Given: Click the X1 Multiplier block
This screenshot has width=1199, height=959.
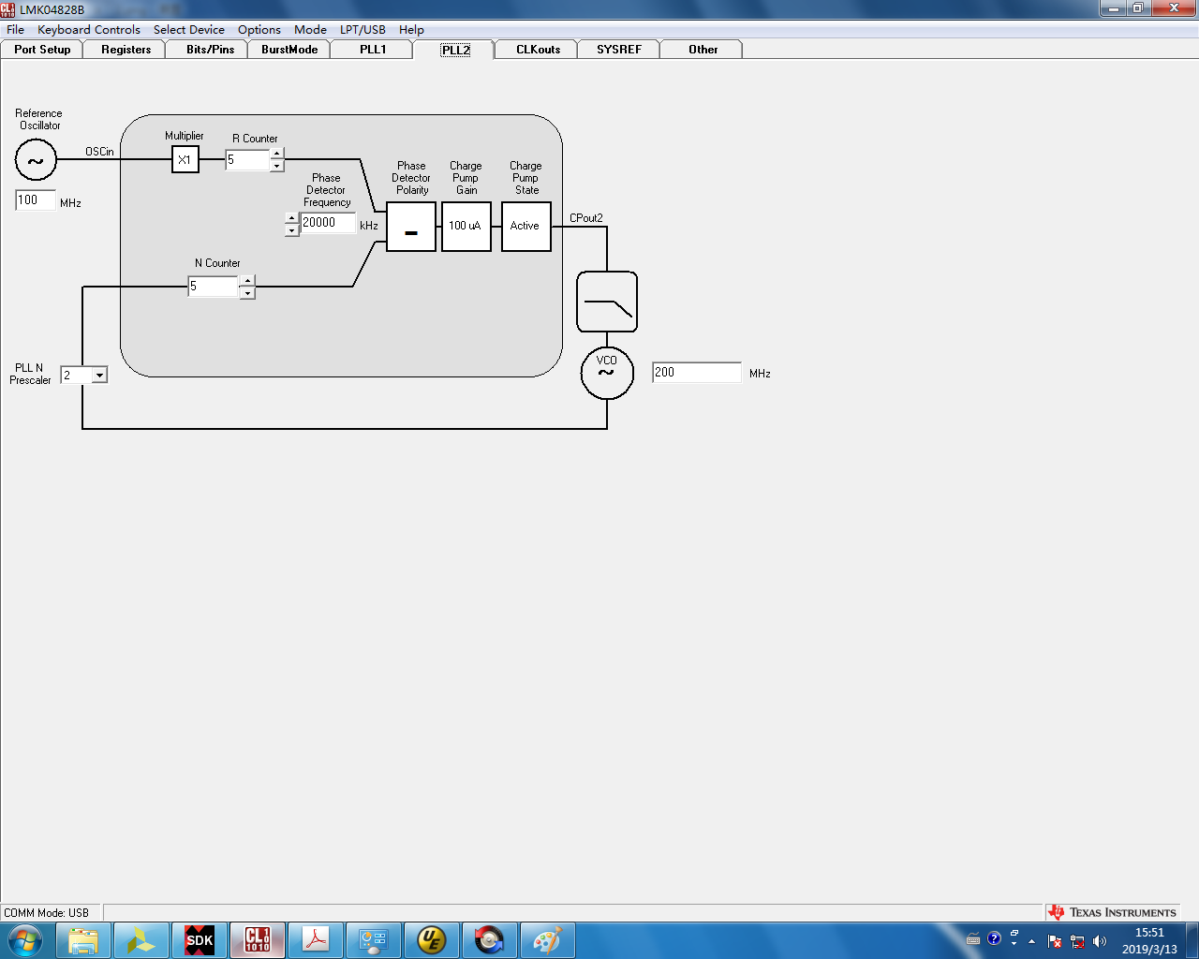Looking at the screenshot, I should (x=185, y=160).
